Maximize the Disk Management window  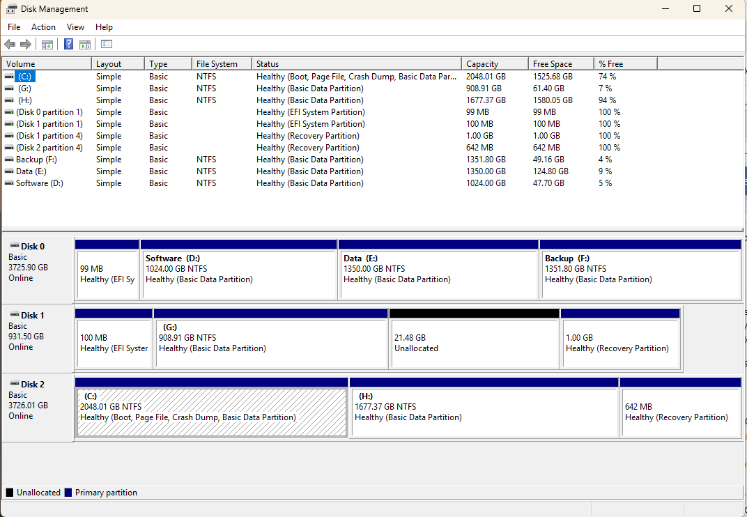coord(697,8)
